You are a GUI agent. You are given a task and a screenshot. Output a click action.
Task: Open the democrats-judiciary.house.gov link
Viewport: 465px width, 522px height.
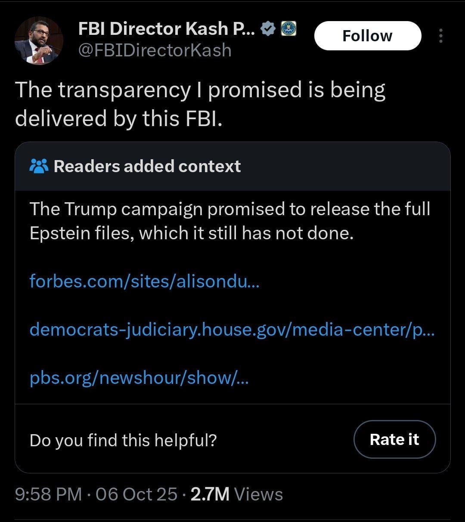click(232, 330)
